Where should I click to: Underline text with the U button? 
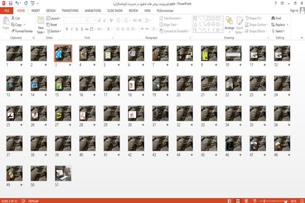77,29
